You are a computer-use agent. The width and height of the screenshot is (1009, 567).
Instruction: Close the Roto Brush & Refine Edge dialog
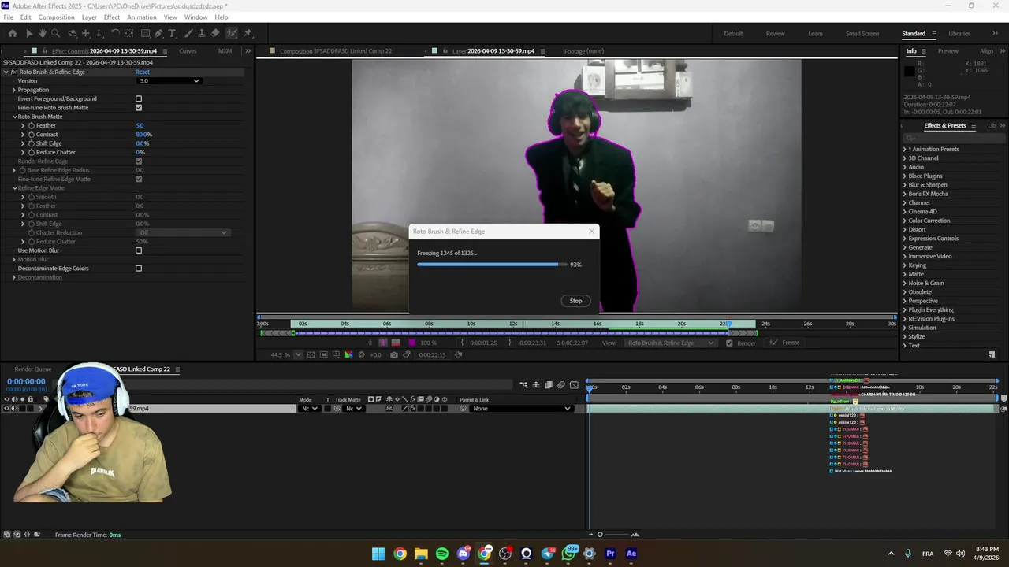point(591,232)
